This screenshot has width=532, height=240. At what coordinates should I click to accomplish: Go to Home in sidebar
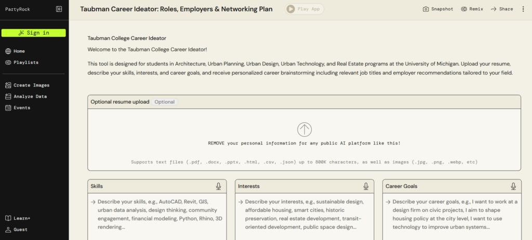[19, 51]
